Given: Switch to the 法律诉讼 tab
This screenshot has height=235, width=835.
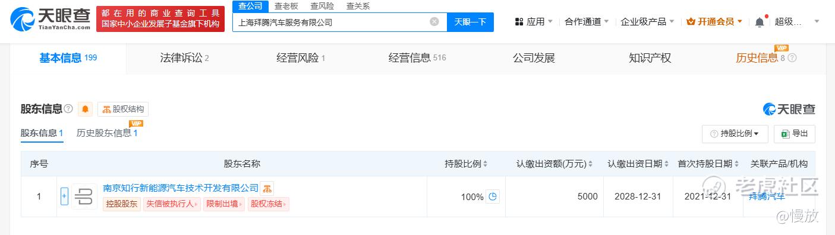Looking at the screenshot, I should click(x=184, y=58).
